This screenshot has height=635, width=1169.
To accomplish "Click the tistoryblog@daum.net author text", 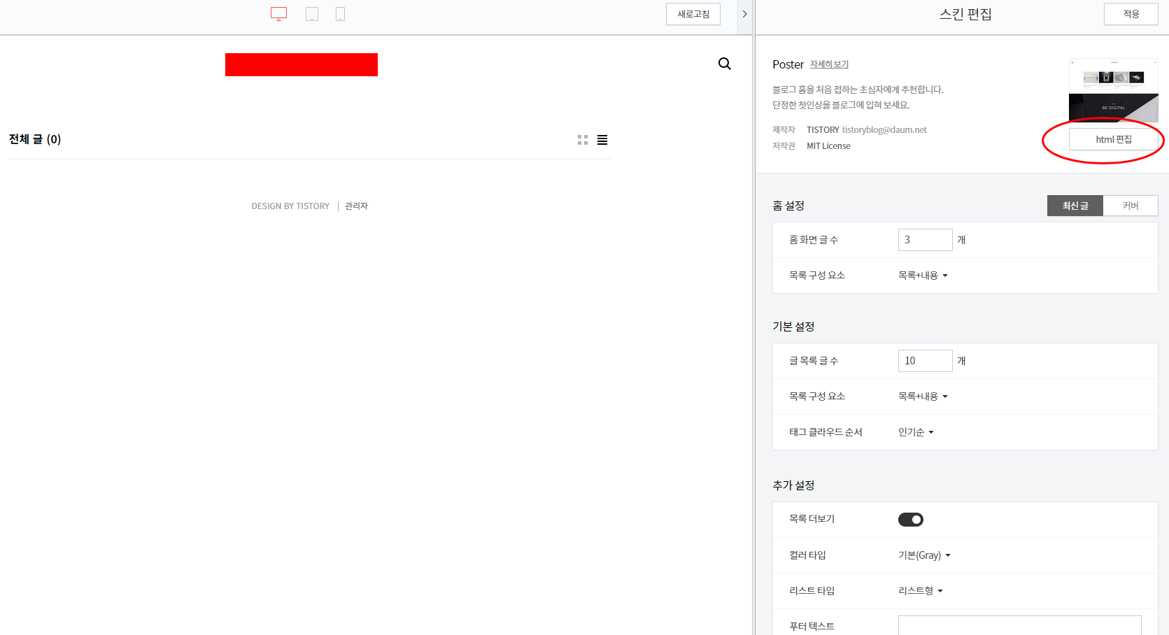I will (884, 130).
